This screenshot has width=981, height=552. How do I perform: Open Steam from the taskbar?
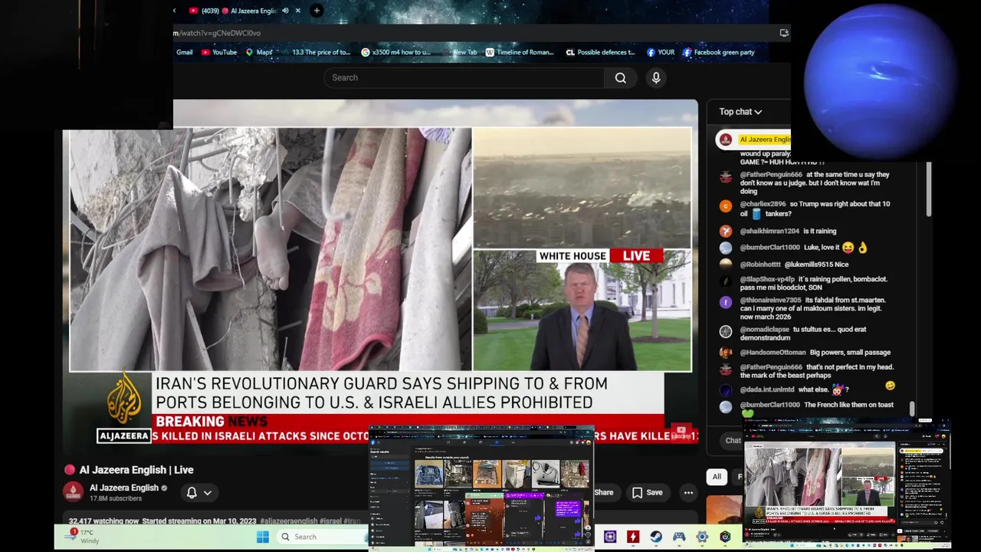(x=656, y=537)
